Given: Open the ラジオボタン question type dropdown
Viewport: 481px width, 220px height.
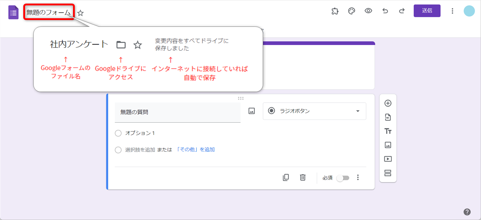Looking at the screenshot, I should coord(314,111).
